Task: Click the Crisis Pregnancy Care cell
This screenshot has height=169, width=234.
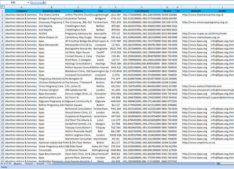Action: click(51, 86)
